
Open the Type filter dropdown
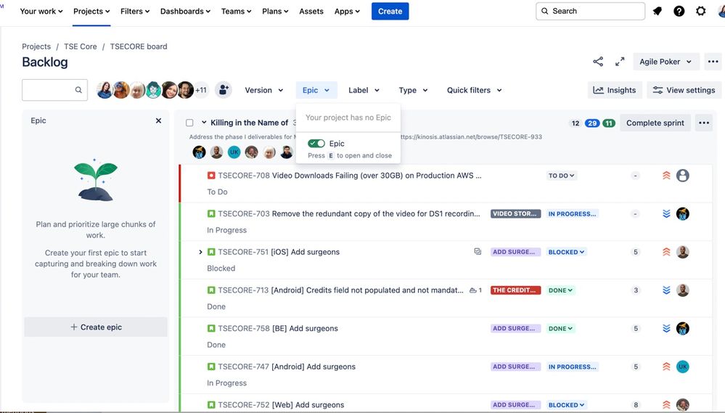point(413,90)
